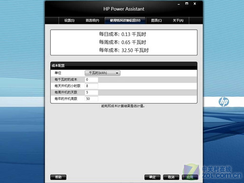The image size is (244, 183).
Task: Click the 每天开机的小时数 input field
Action: (x=91, y=86)
